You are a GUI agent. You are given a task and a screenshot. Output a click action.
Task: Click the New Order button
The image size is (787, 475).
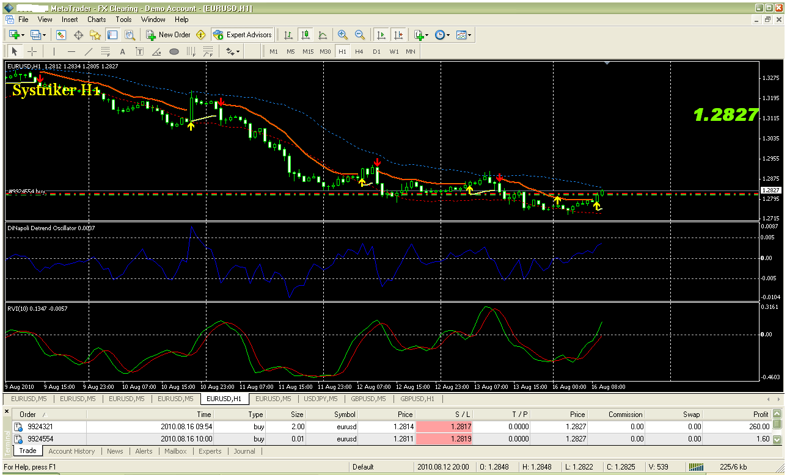coord(168,35)
